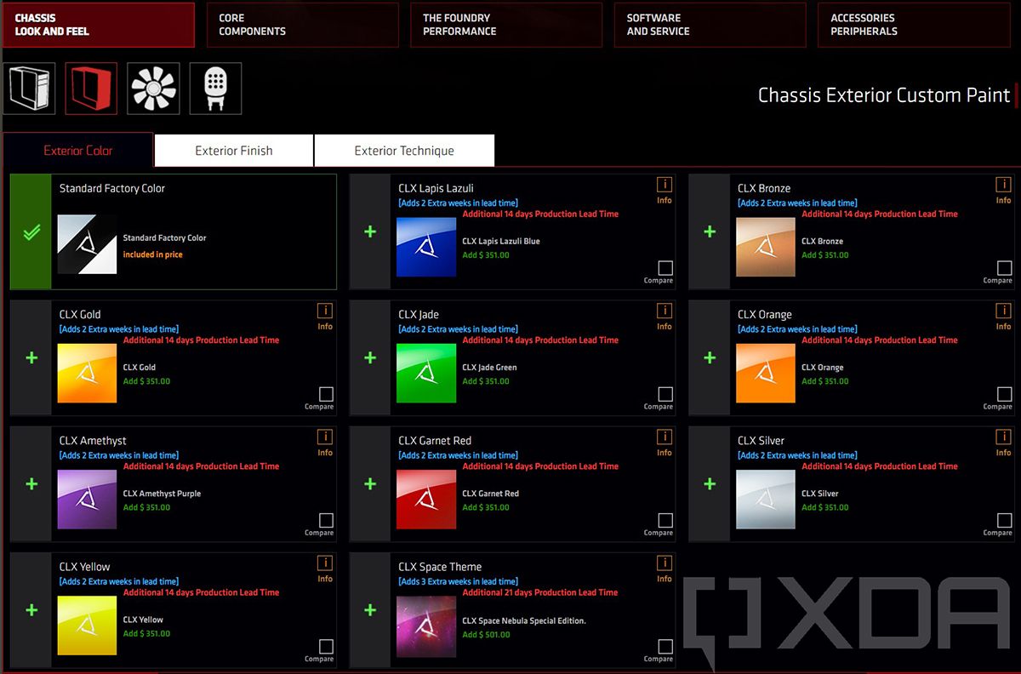The height and width of the screenshot is (674, 1021).
Task: Select the red chassis paint icon
Action: (91, 89)
